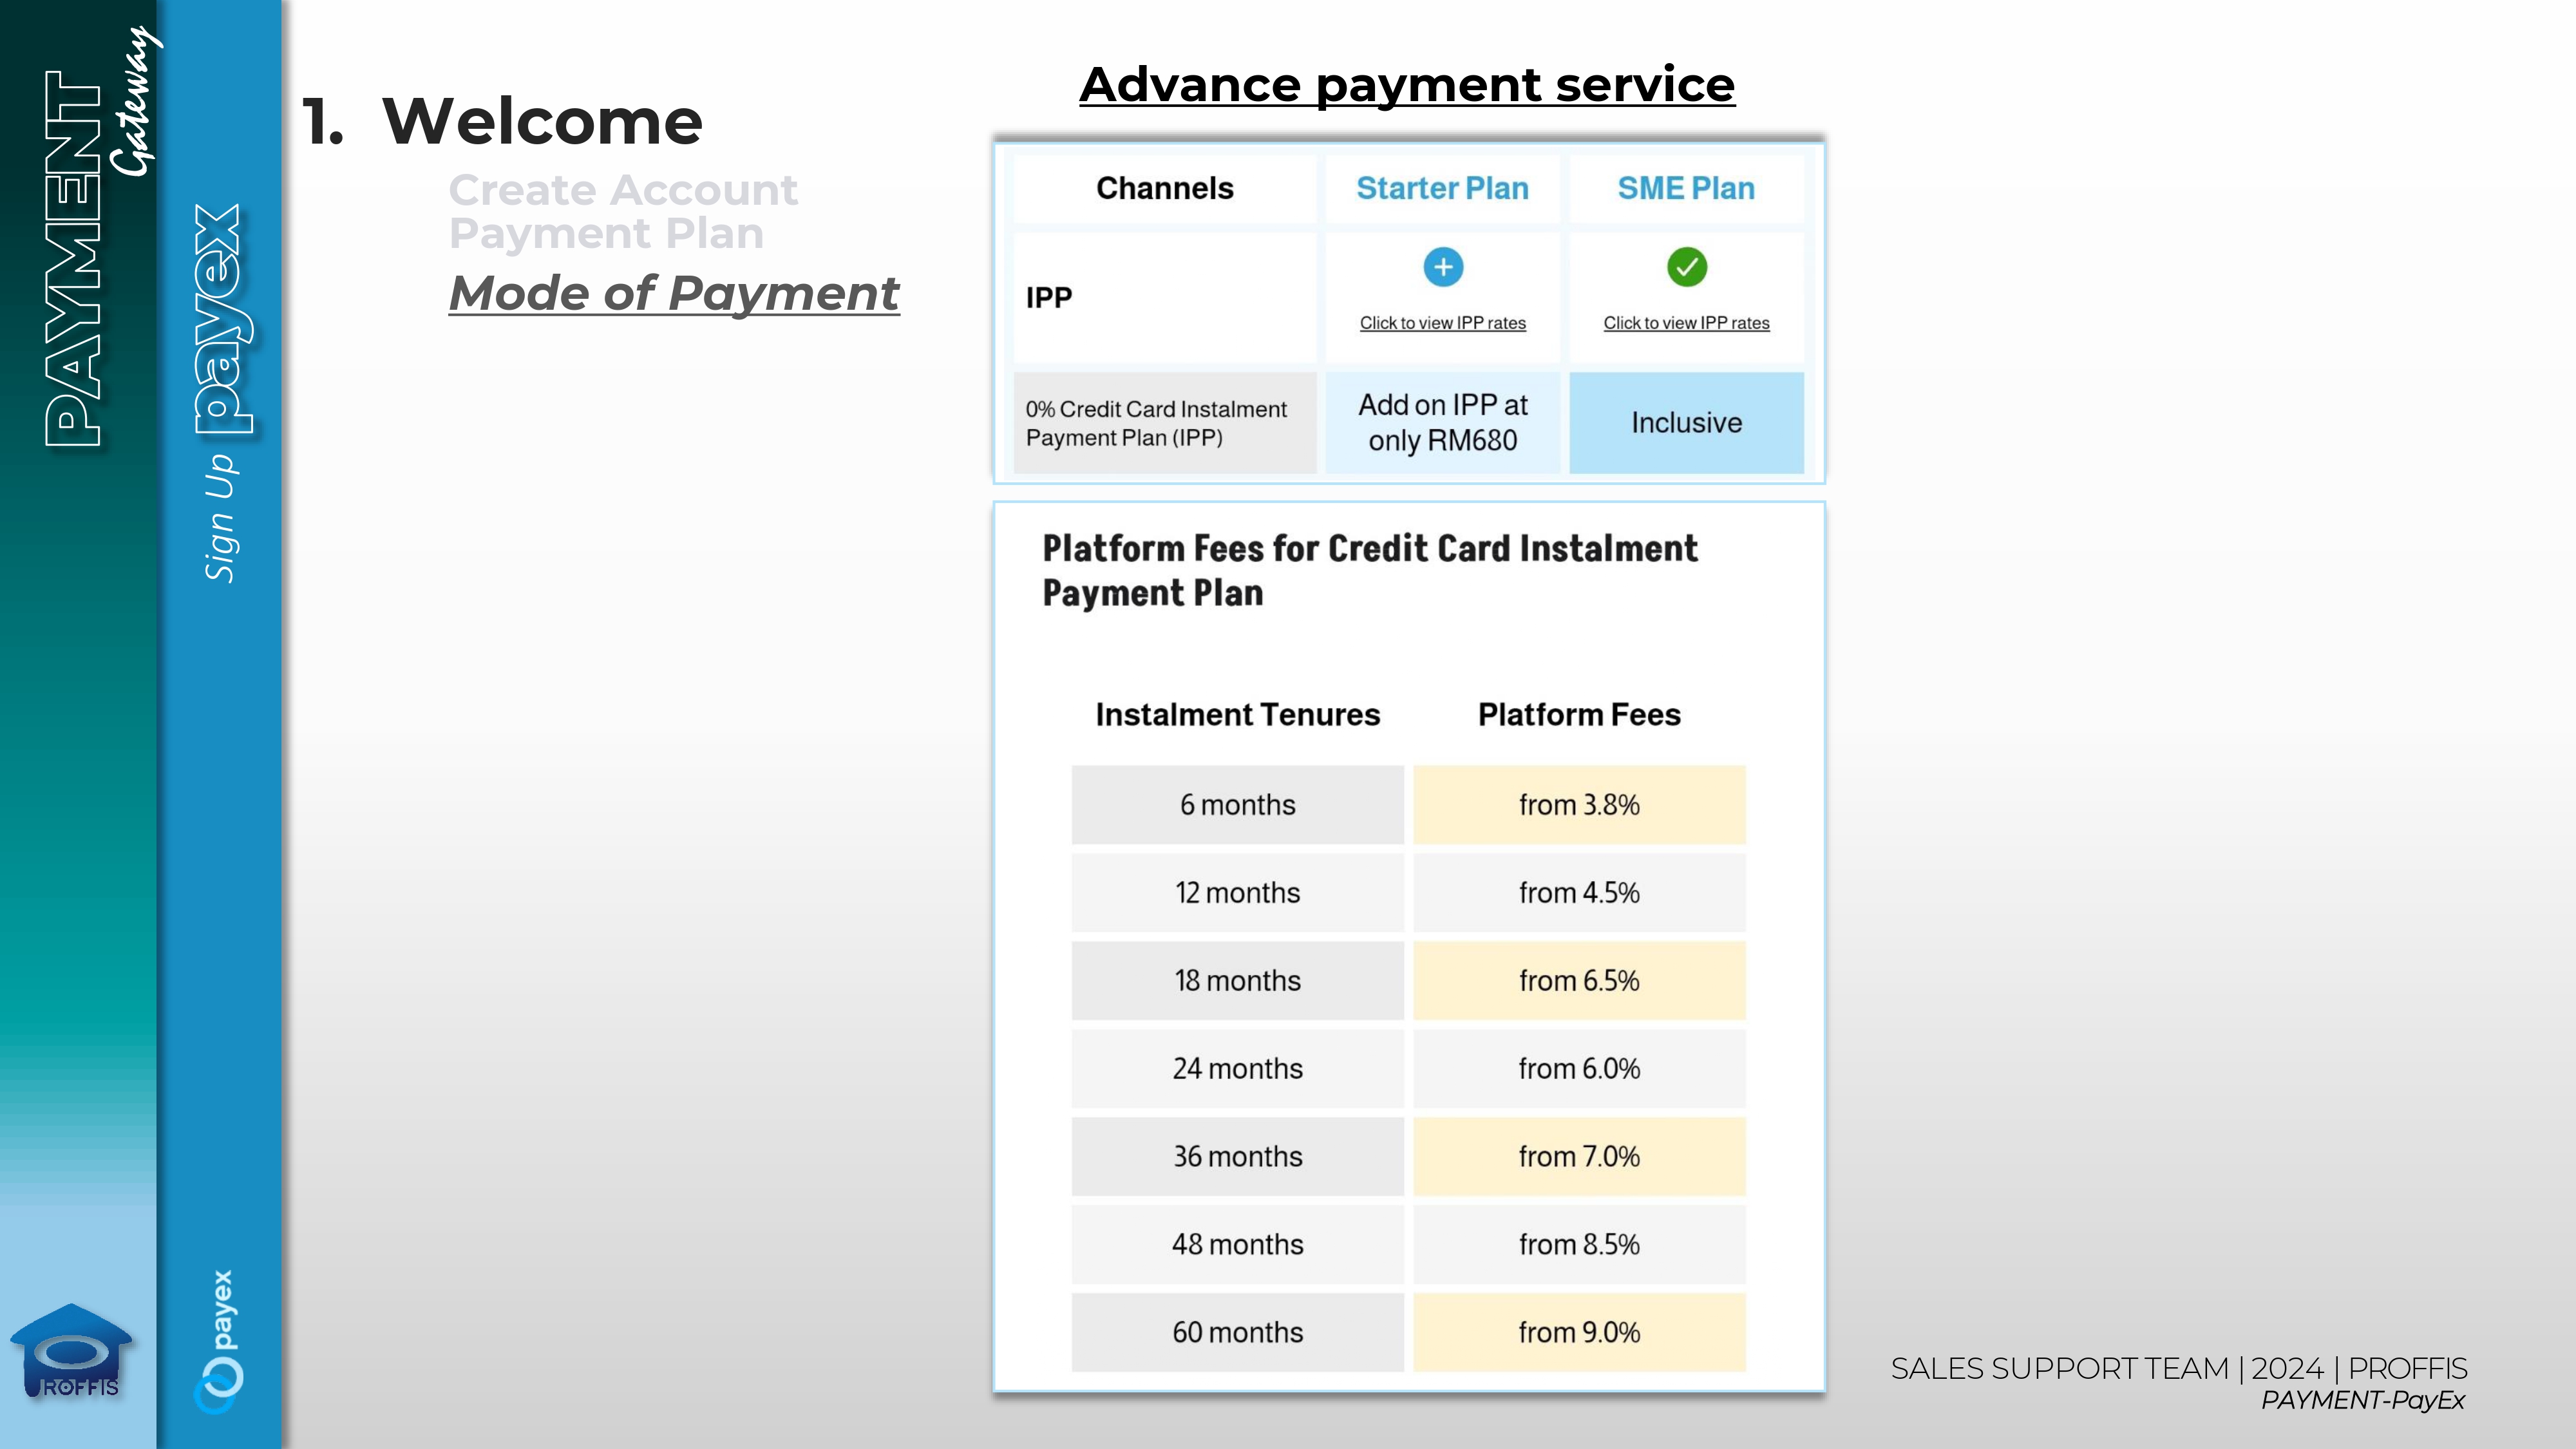Click the 'Add on IPP at only RM680' cell
Viewport: 2576px width, 1449px height.
click(x=1442, y=422)
